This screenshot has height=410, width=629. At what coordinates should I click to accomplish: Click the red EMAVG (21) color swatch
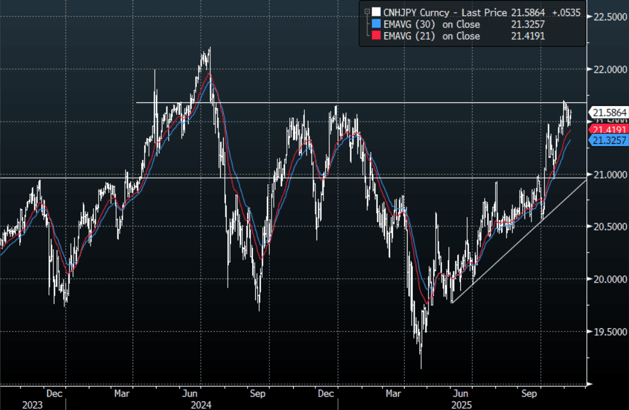tap(376, 36)
